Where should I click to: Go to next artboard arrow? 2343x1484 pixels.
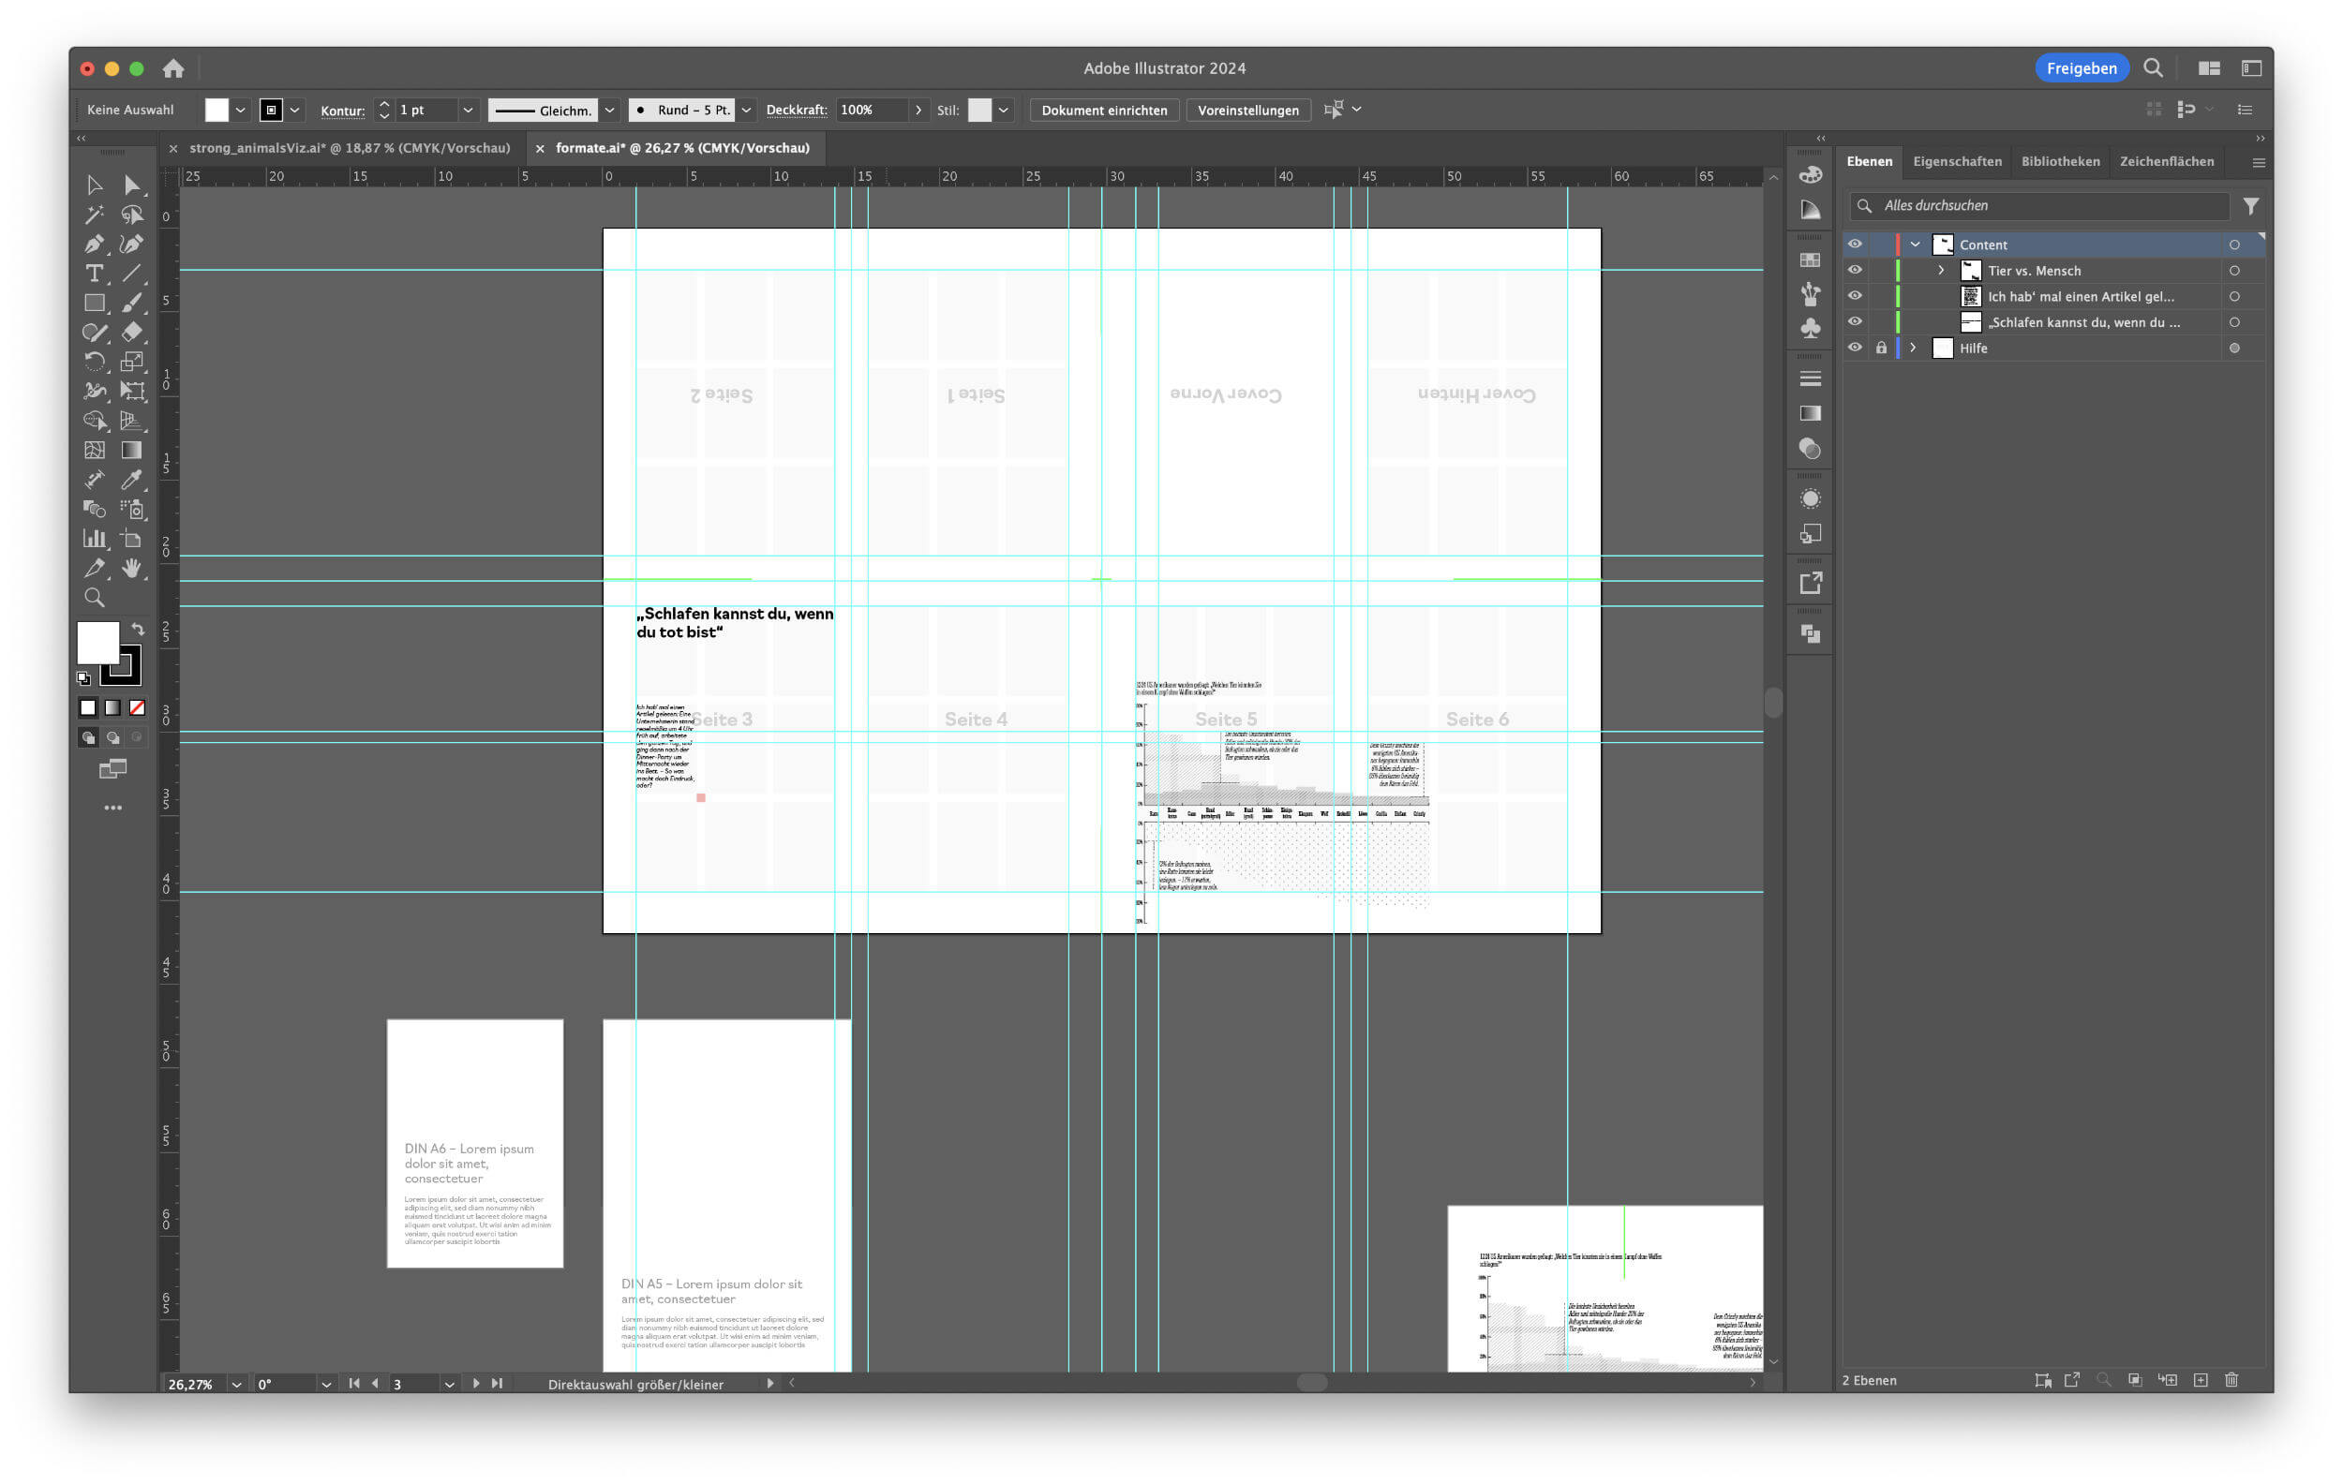click(476, 1382)
